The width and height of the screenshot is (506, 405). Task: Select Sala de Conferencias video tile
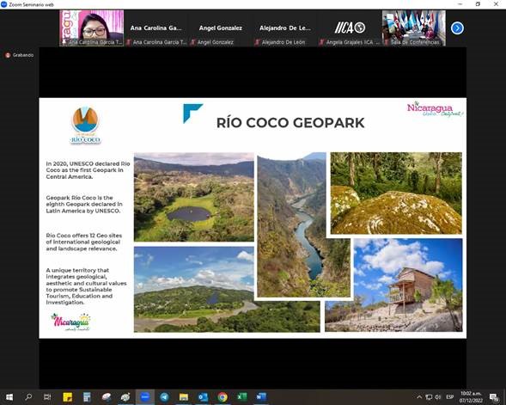tap(414, 28)
